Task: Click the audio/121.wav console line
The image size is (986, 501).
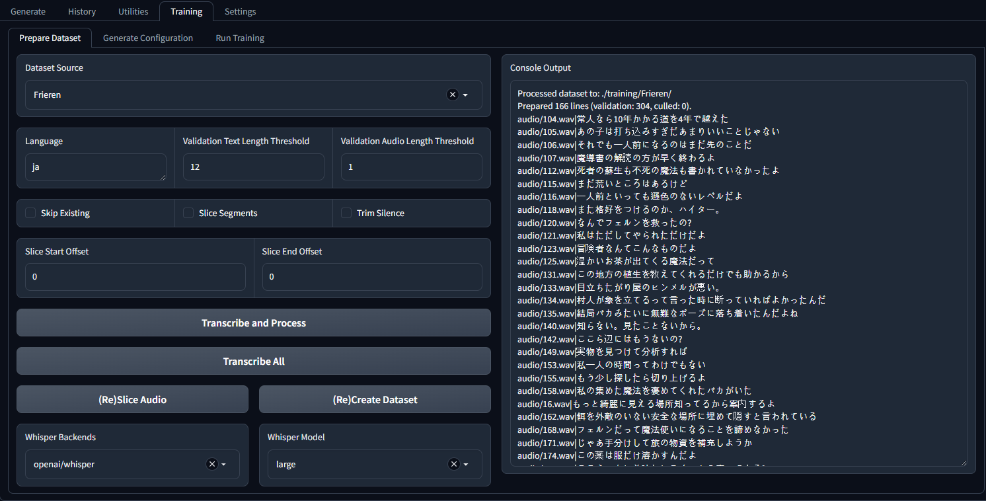Action: click(611, 235)
